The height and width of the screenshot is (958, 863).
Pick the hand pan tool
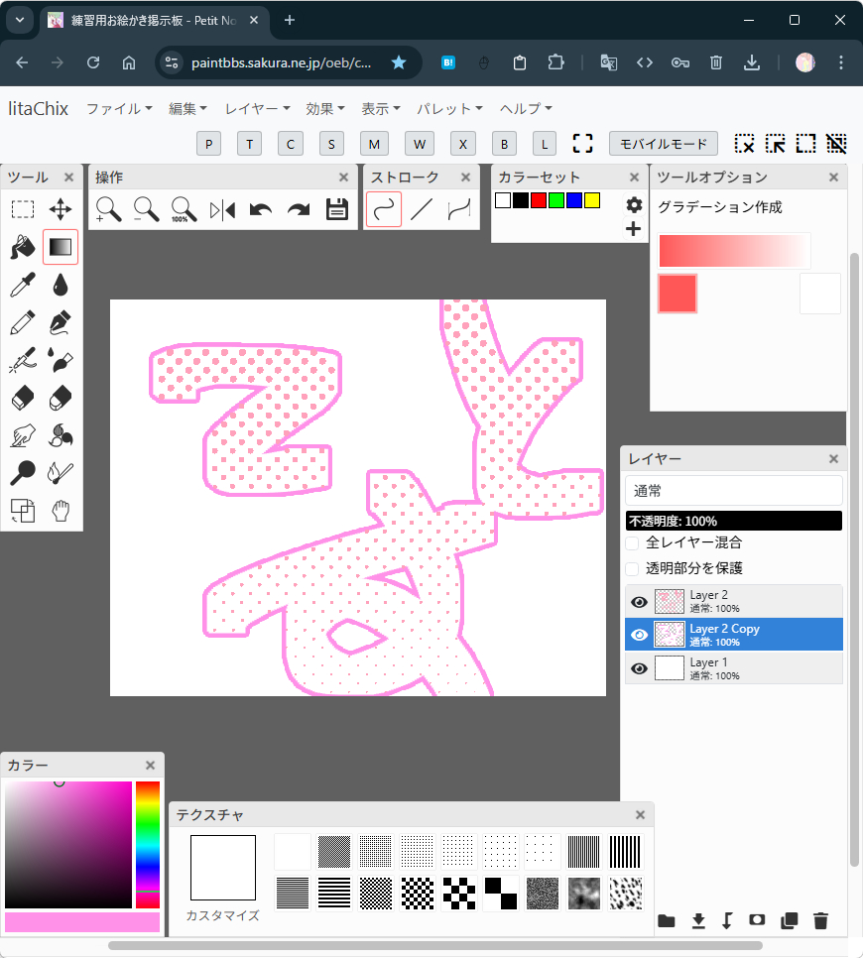pyautogui.click(x=61, y=511)
